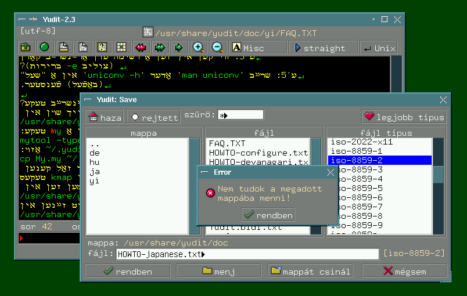
Task: Click the open file toolbar icon
Action: click(26, 48)
